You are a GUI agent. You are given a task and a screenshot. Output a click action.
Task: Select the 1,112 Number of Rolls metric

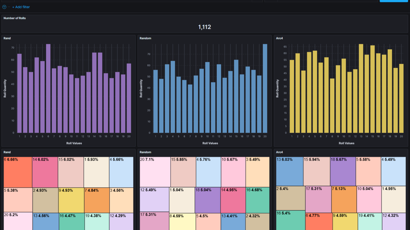(x=204, y=27)
